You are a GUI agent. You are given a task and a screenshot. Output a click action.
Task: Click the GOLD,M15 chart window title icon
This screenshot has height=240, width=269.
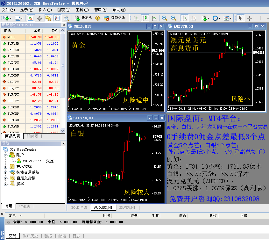[70, 26]
